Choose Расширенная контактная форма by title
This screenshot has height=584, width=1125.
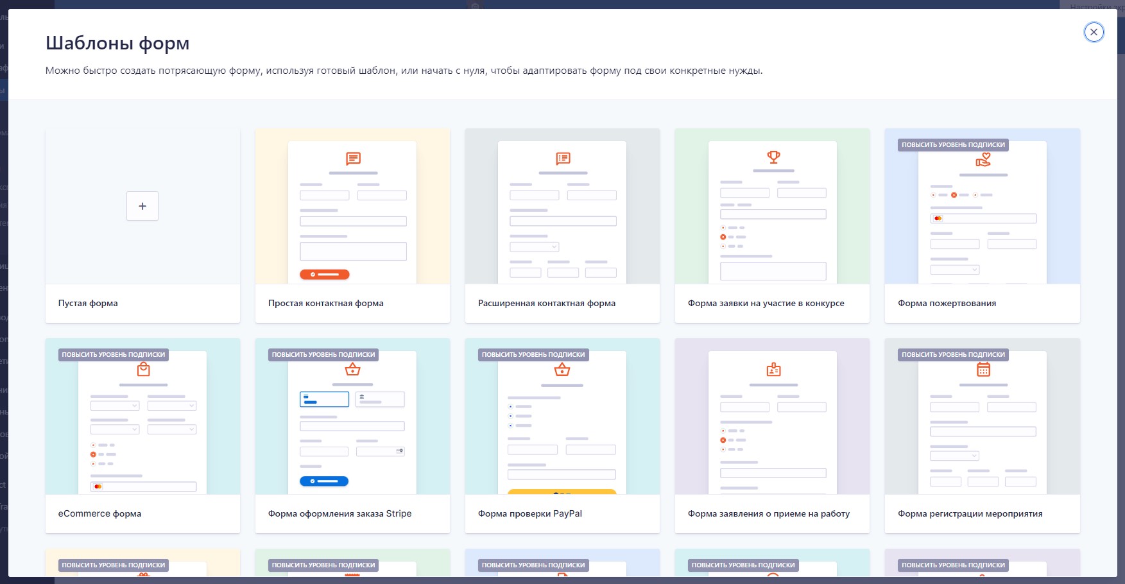(547, 304)
